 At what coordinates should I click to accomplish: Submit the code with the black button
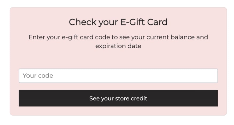[x=118, y=98]
